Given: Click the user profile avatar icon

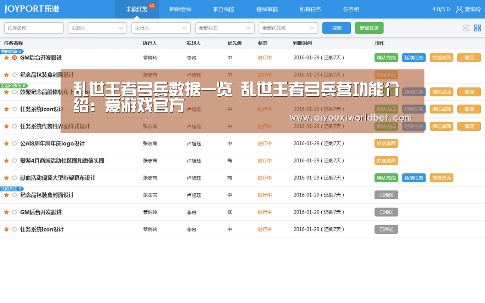Looking at the screenshot, I should coord(459,9).
